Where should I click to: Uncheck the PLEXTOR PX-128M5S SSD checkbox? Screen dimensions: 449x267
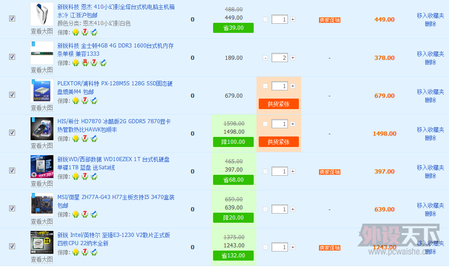[12, 94]
